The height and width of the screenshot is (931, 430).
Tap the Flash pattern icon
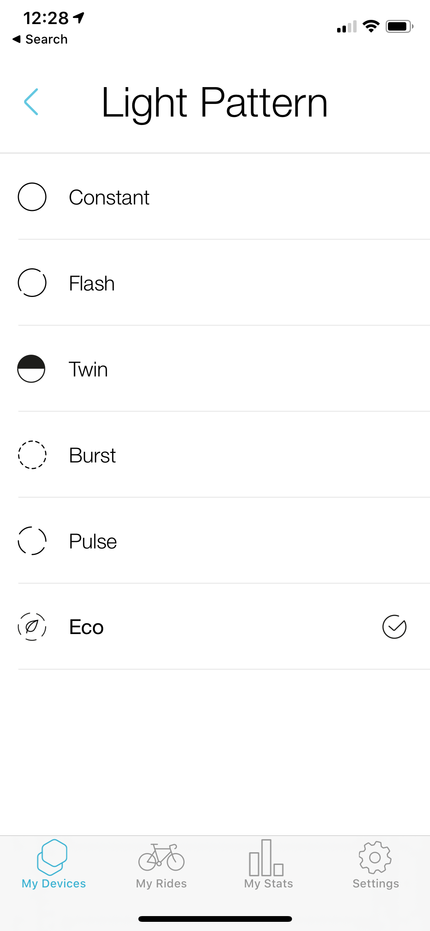[x=32, y=283]
